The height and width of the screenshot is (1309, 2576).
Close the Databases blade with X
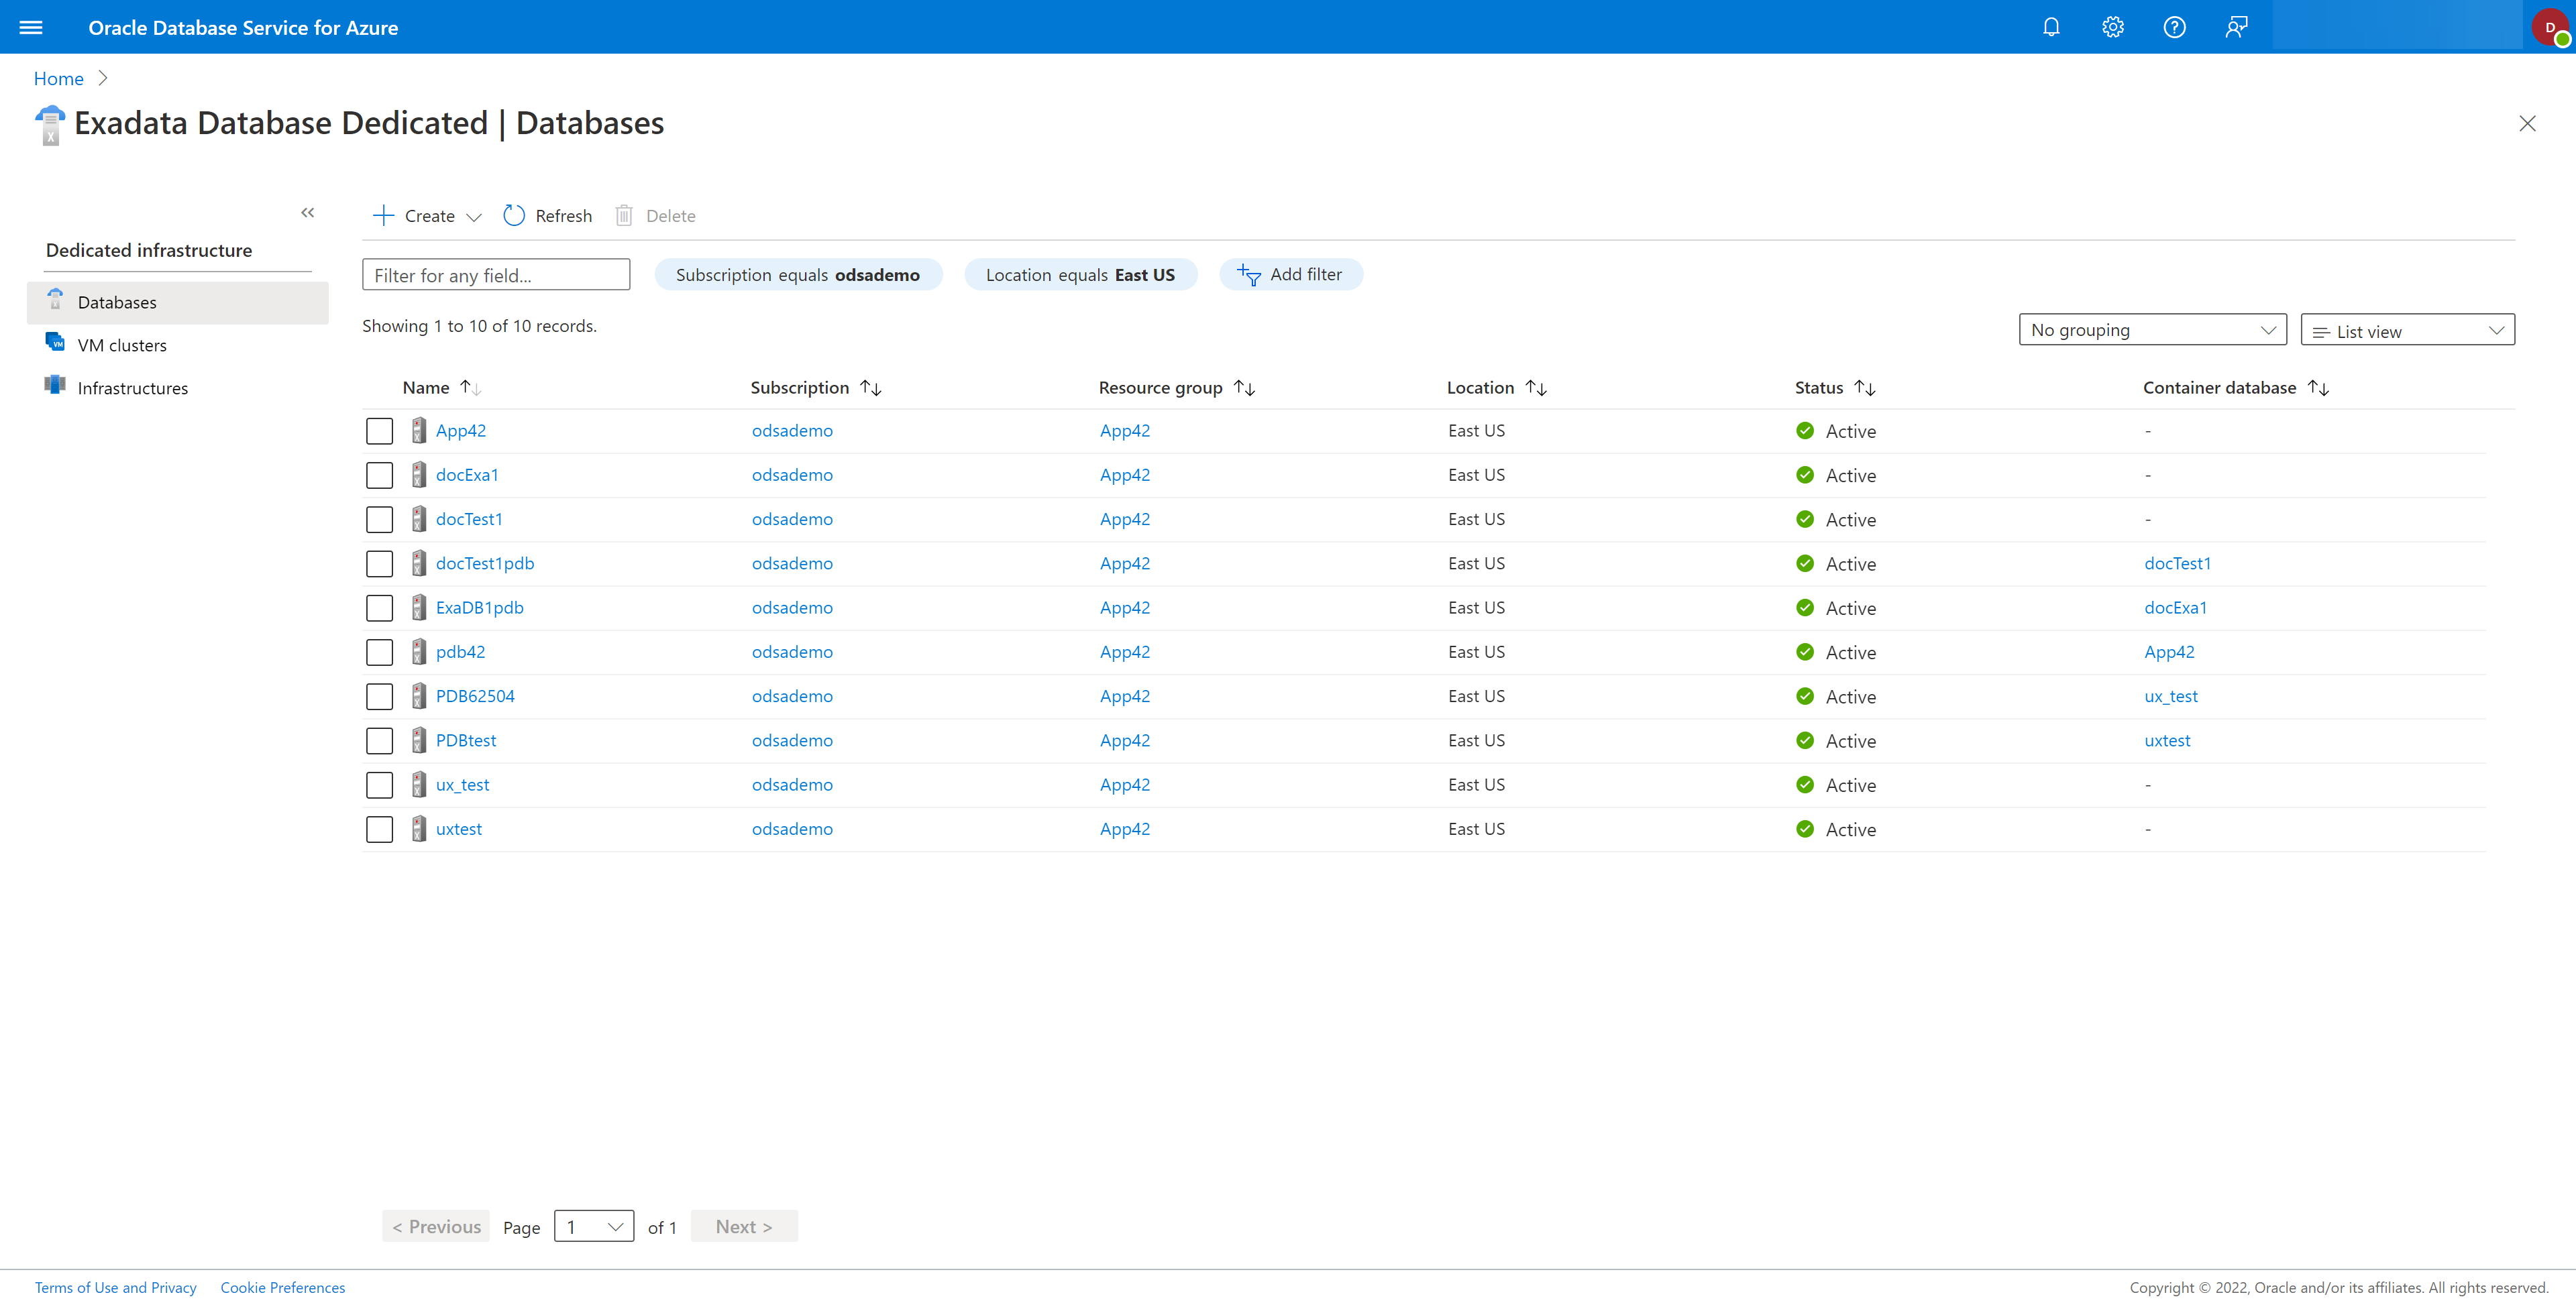(x=2527, y=123)
